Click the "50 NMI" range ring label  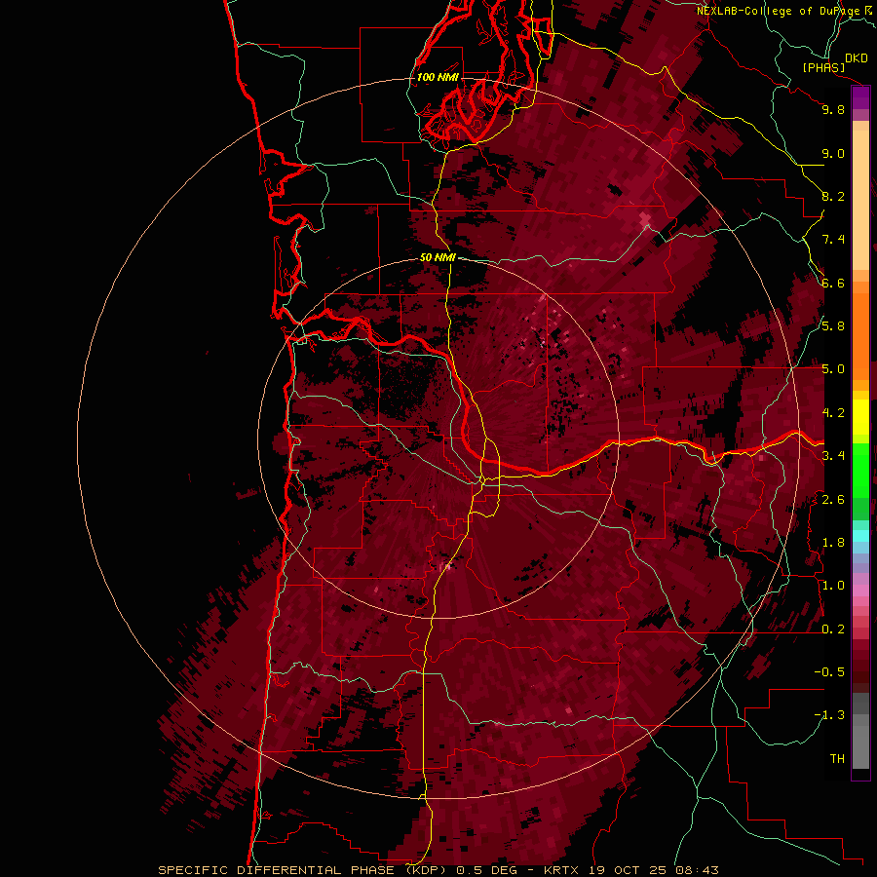[438, 257]
